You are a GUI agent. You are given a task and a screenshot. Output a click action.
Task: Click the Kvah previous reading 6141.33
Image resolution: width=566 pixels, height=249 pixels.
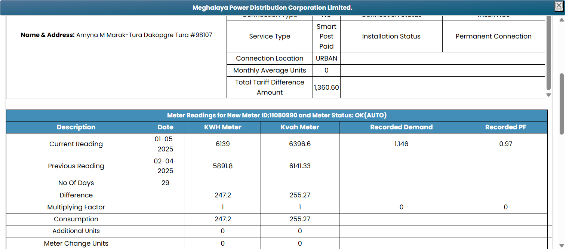(300, 166)
